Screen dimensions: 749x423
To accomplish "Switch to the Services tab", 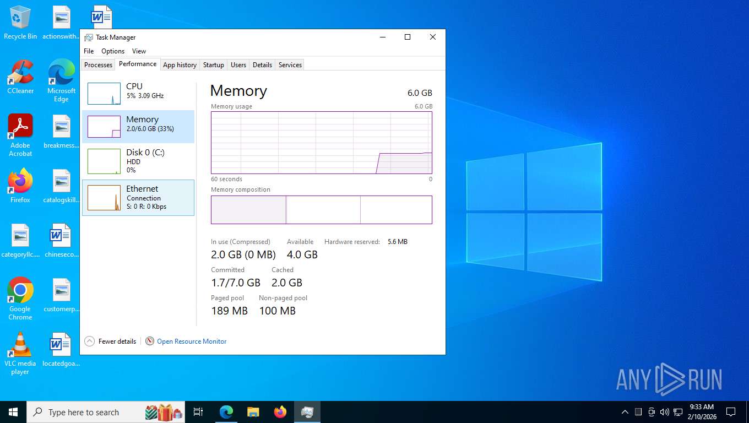I will tap(290, 65).
